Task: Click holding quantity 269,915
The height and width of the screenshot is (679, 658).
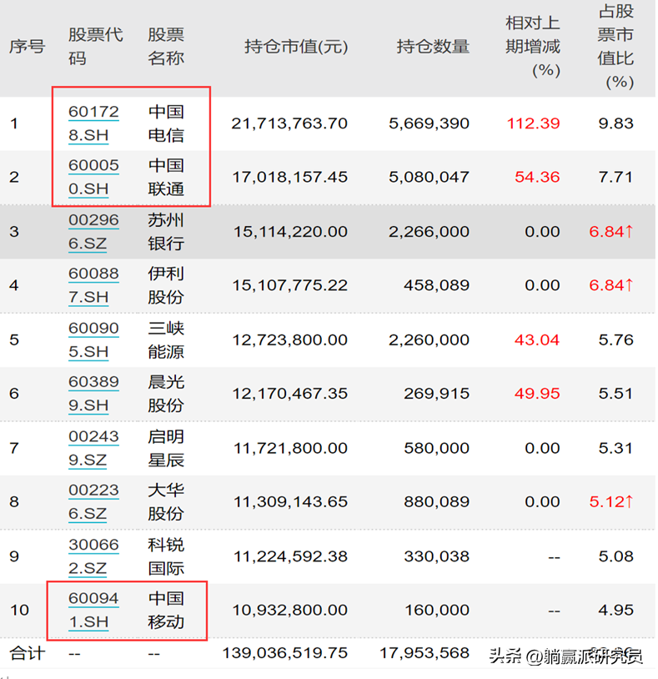Action: pos(437,394)
